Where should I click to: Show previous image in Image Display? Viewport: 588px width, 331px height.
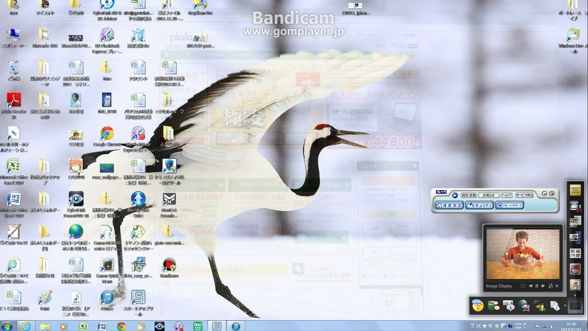[x=530, y=286]
